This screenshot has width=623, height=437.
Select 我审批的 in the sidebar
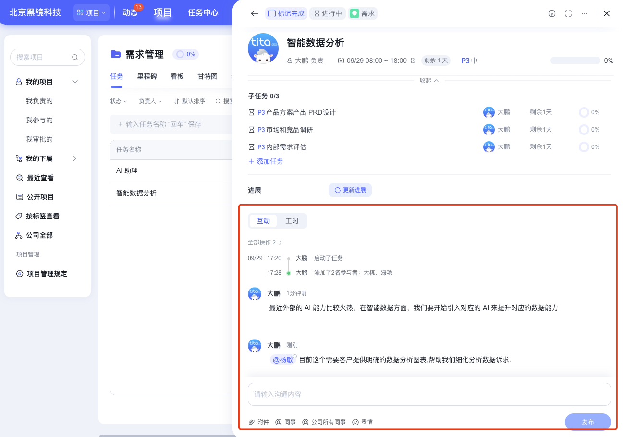click(x=39, y=139)
